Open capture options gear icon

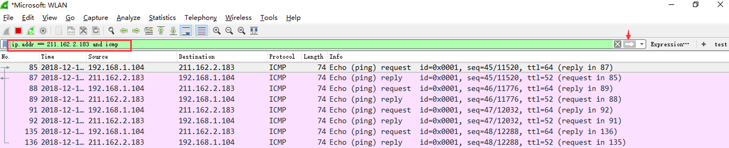tap(43, 31)
